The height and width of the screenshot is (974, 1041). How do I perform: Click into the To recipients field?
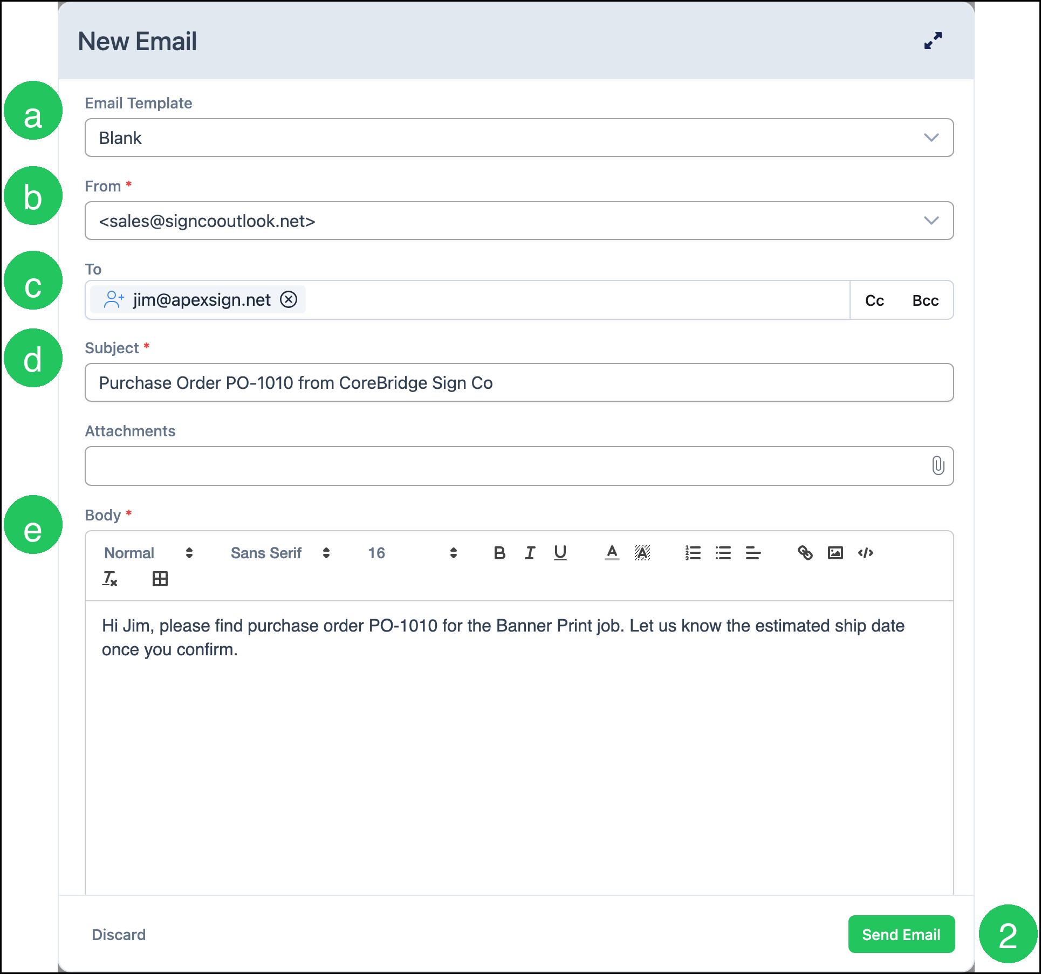467,300
